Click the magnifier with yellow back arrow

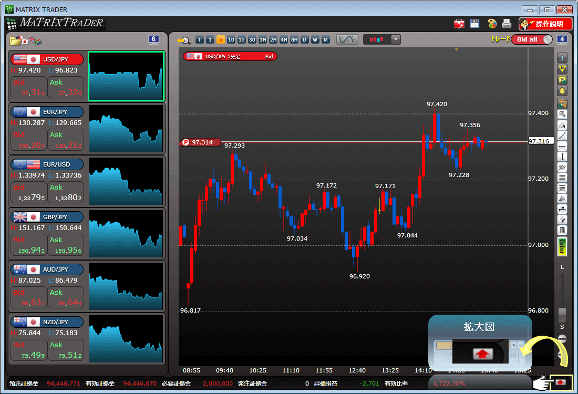pos(183,40)
